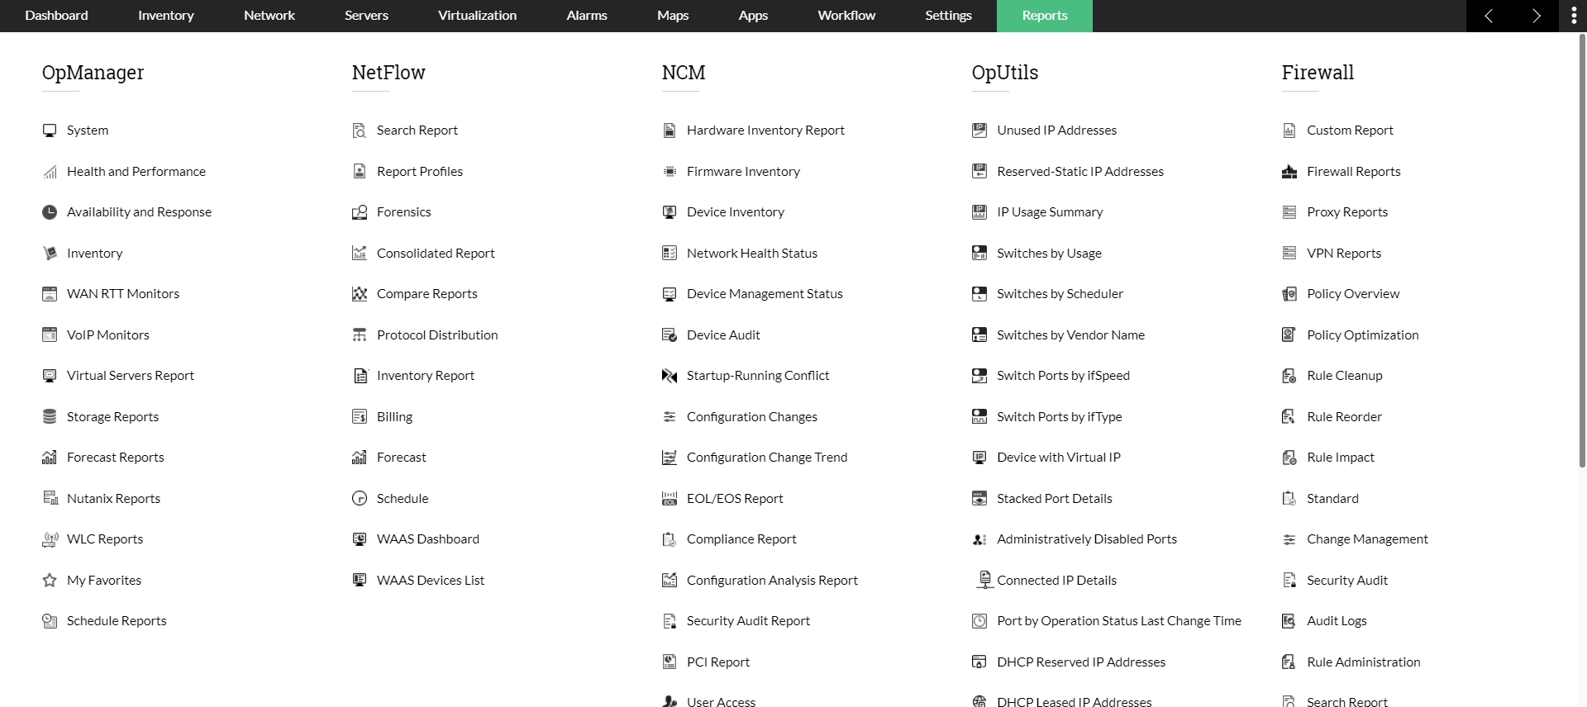Select the Virtualization tab
Screen dimensions: 1587x707
(x=477, y=16)
